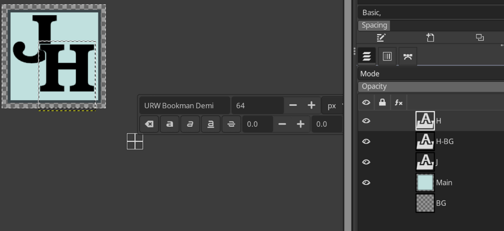The width and height of the screenshot is (504, 231).
Task: Click the visibility column header eye icon
Action: pos(366,103)
